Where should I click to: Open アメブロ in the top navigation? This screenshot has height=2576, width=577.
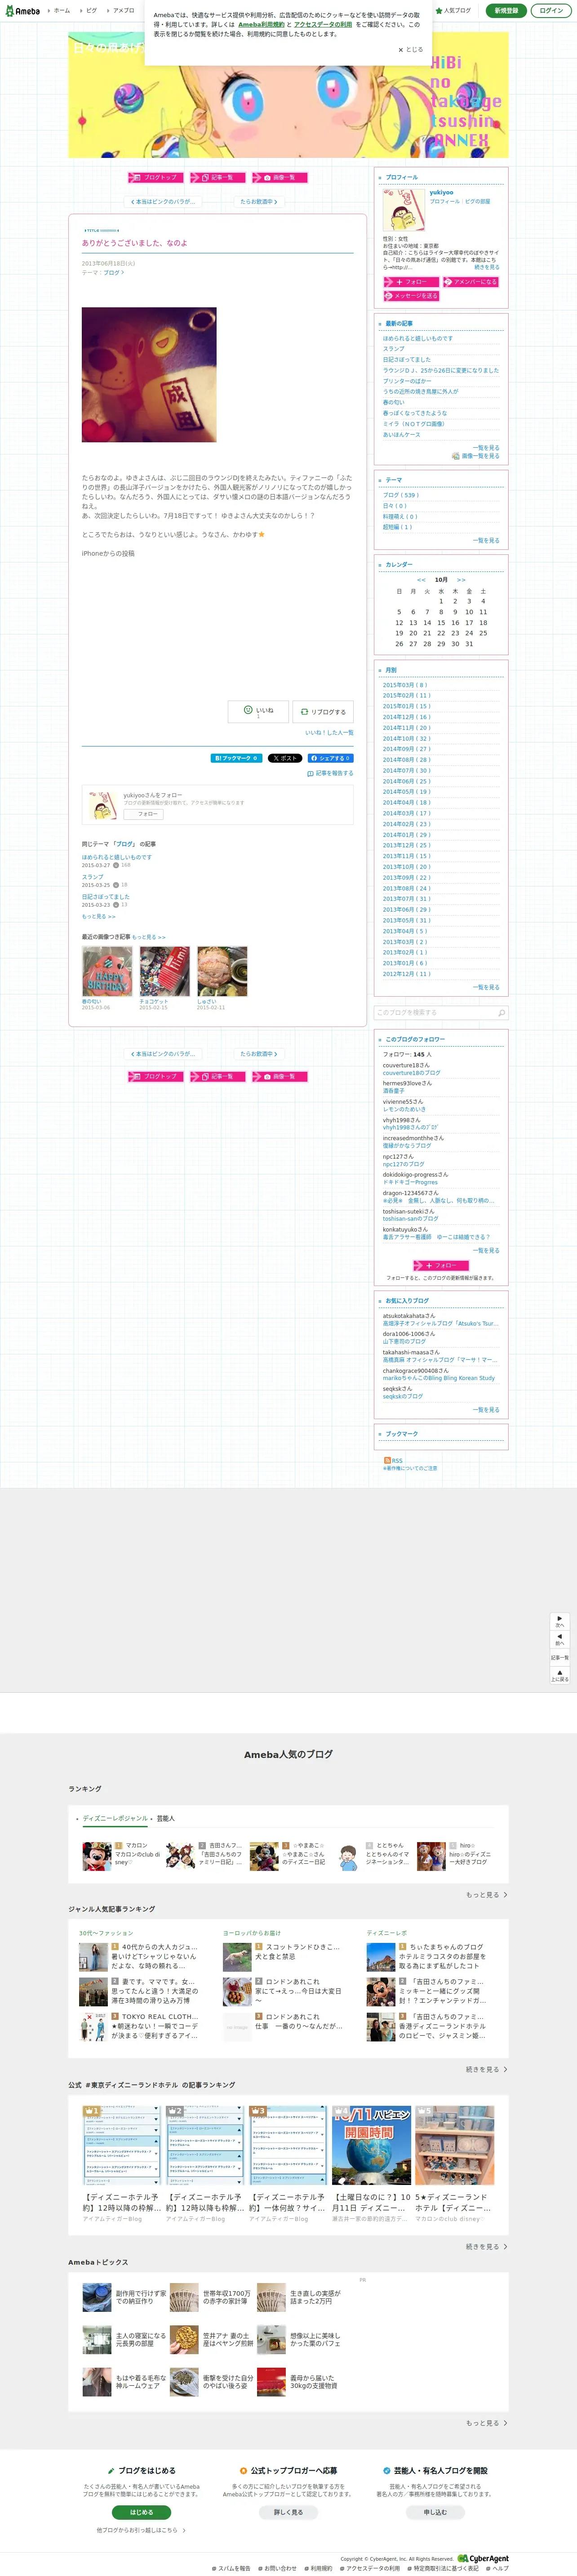point(124,11)
